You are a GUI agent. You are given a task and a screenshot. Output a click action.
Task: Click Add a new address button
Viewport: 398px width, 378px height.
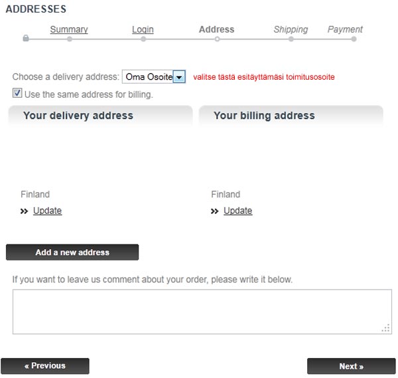pyautogui.click(x=72, y=252)
